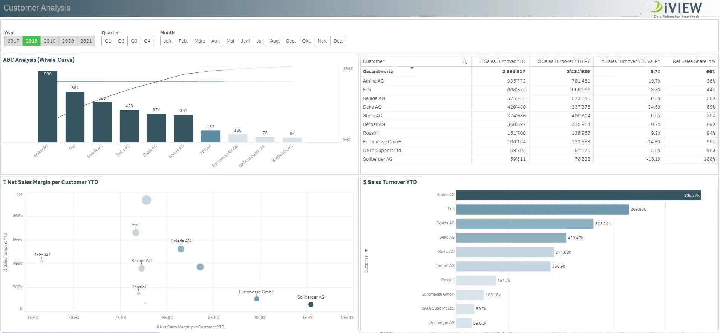The height and width of the screenshot is (333, 720).
Task: Choose month Dez.
Action: [338, 41]
